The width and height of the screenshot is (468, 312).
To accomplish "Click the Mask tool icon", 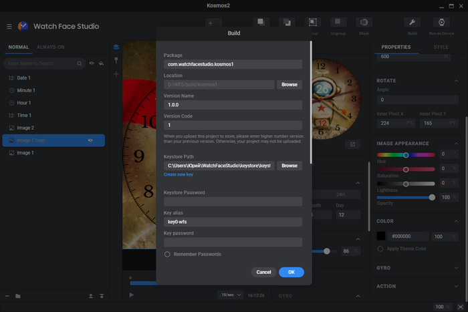I will coord(364,23).
